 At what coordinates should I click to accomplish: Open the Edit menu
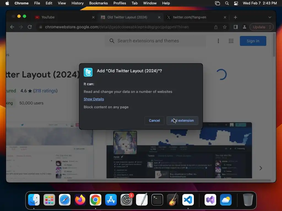[x=49, y=3]
